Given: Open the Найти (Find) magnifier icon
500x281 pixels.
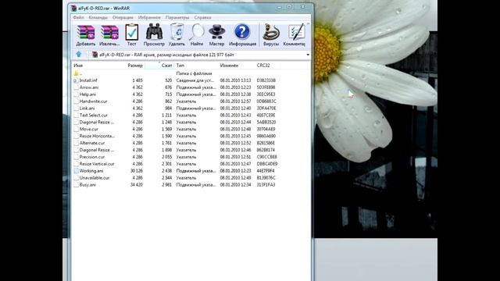Looking at the screenshot, I should (197, 32).
